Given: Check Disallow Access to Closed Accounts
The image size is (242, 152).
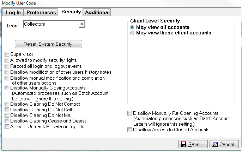Looking at the screenshot, I should [x=130, y=130].
